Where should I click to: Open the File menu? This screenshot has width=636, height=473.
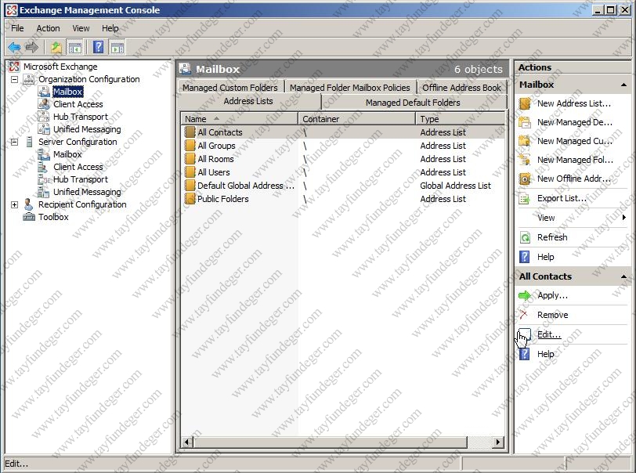click(17, 28)
